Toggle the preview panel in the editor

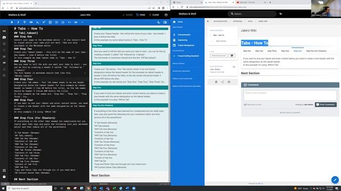(165, 22)
